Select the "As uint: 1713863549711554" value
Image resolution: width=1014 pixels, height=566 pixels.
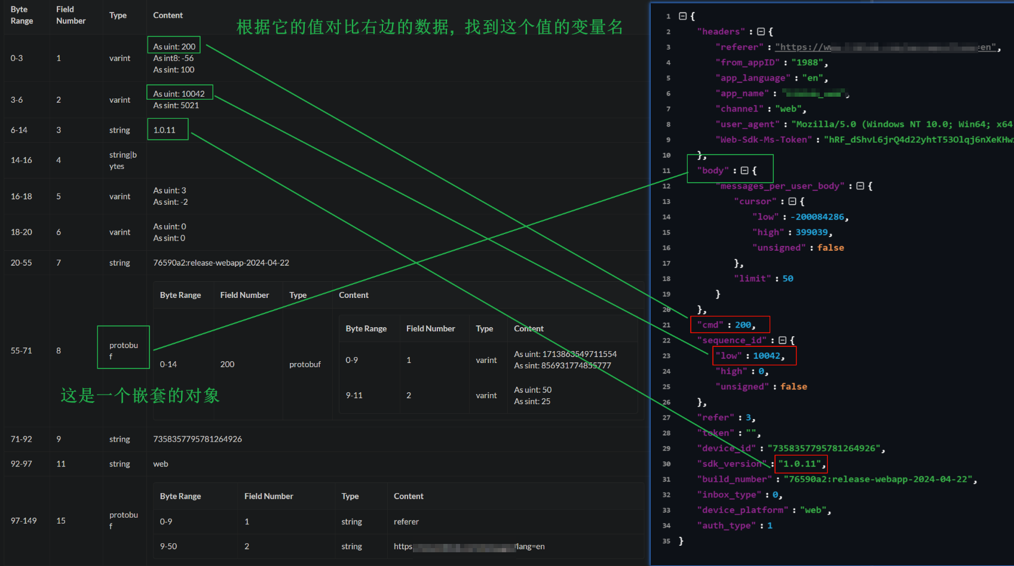[x=565, y=354]
